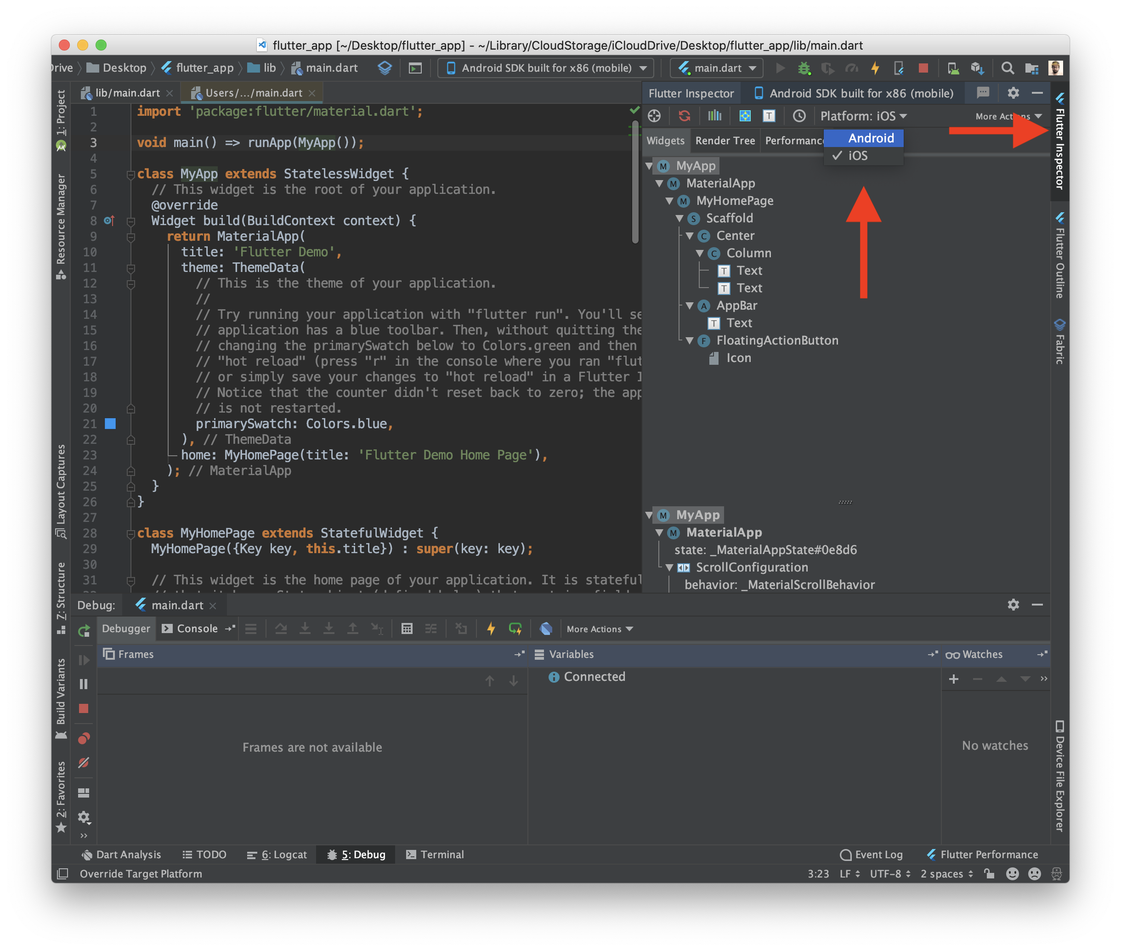
Task: Toggle Mute Breakpoints icon in Debug panel
Action: pos(84,763)
